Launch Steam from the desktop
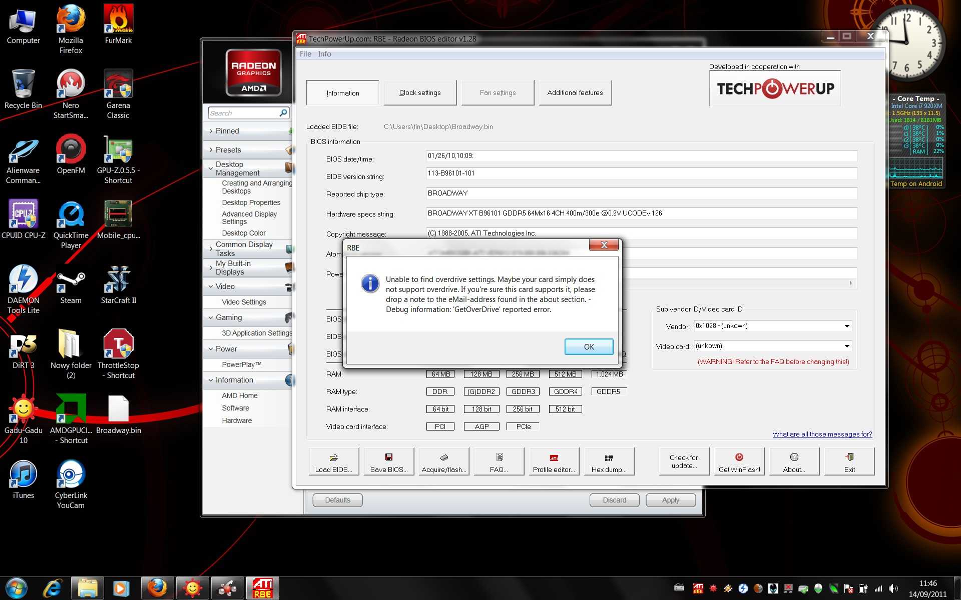This screenshot has width=961, height=600. coord(71,284)
